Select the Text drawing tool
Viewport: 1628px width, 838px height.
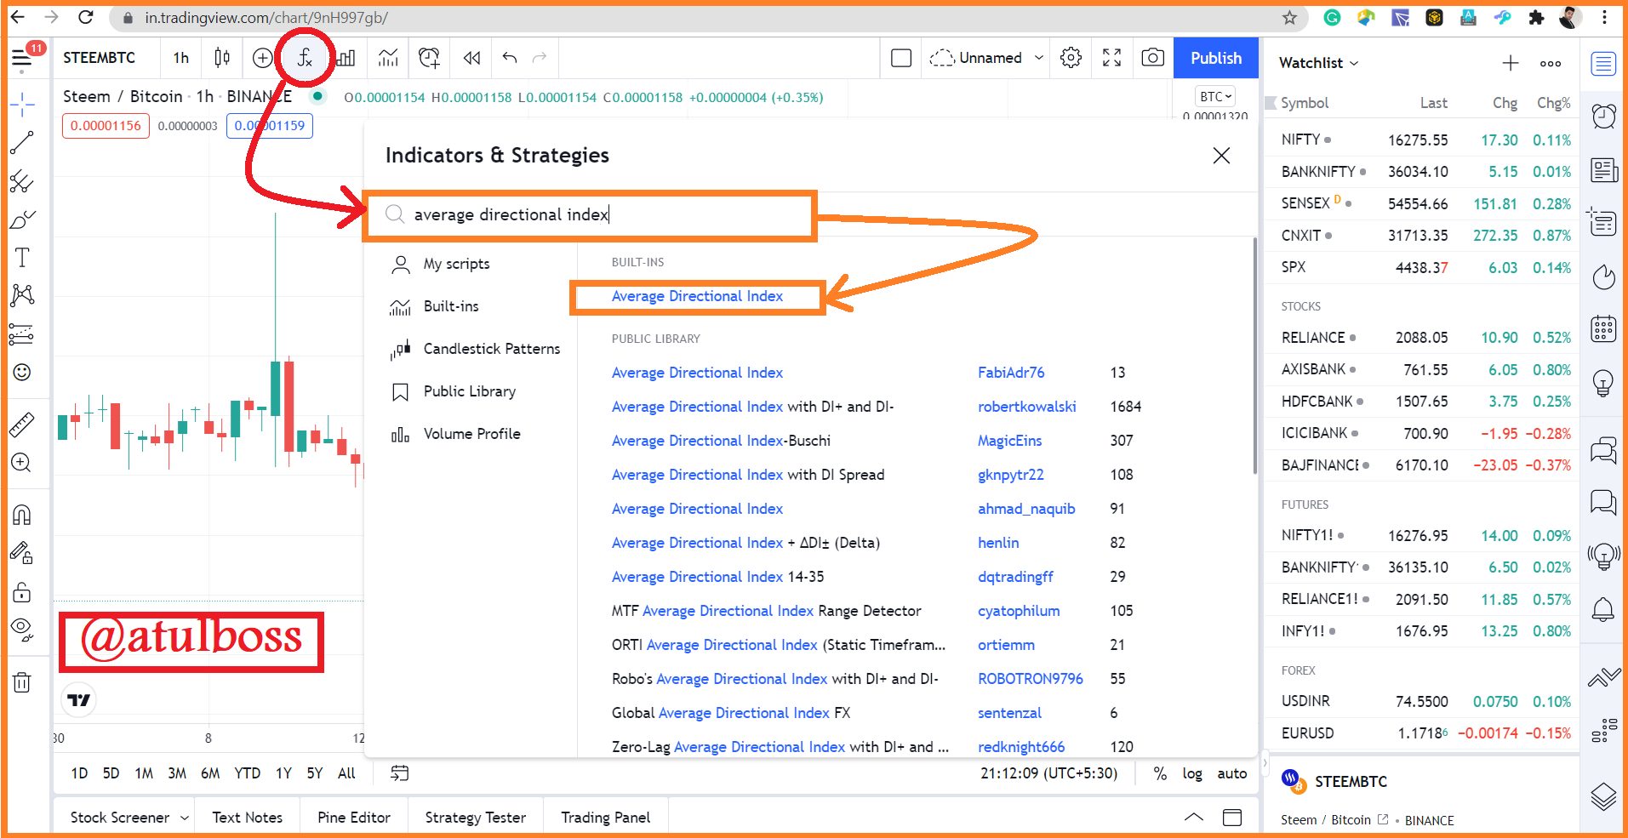[22, 257]
